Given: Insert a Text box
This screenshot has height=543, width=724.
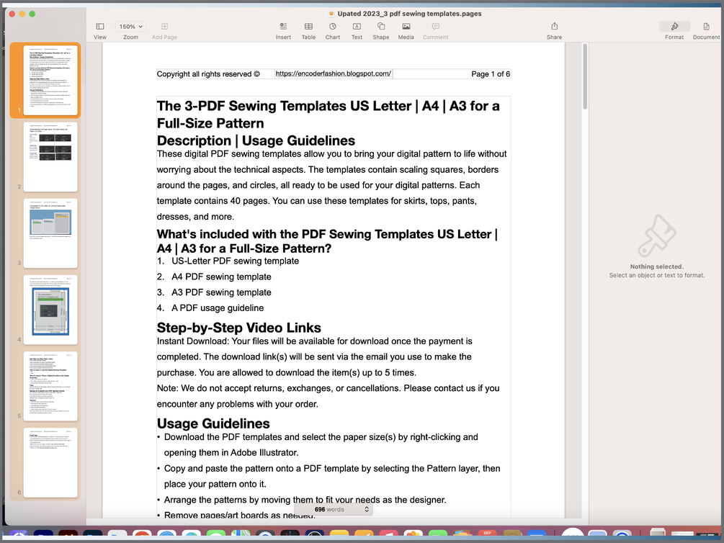Looking at the screenshot, I should tap(357, 31).
